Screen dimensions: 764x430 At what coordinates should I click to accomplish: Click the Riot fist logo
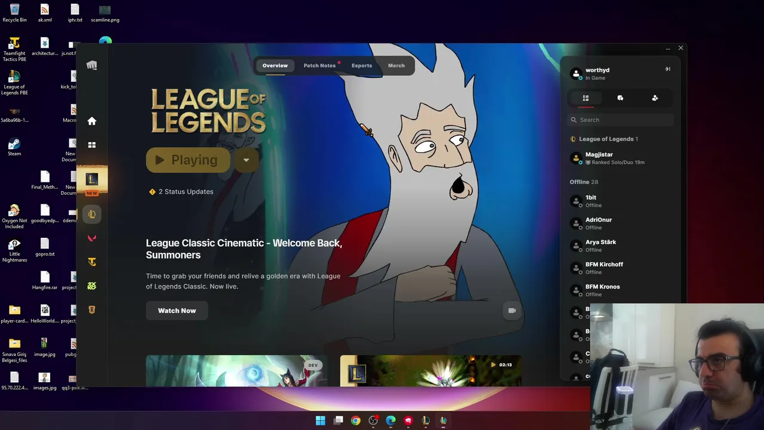pos(92,66)
